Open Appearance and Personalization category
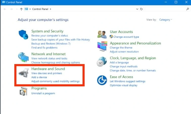Image resolution: width=191 pixels, height=114 pixels. pyautogui.click(x=135, y=43)
